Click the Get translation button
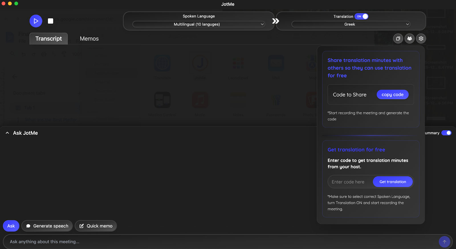Screen dimensions: 456x249 pos(393,182)
